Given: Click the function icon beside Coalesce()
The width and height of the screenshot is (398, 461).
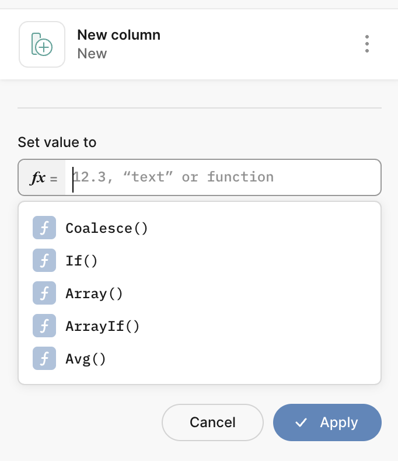Looking at the screenshot, I should pos(44,228).
